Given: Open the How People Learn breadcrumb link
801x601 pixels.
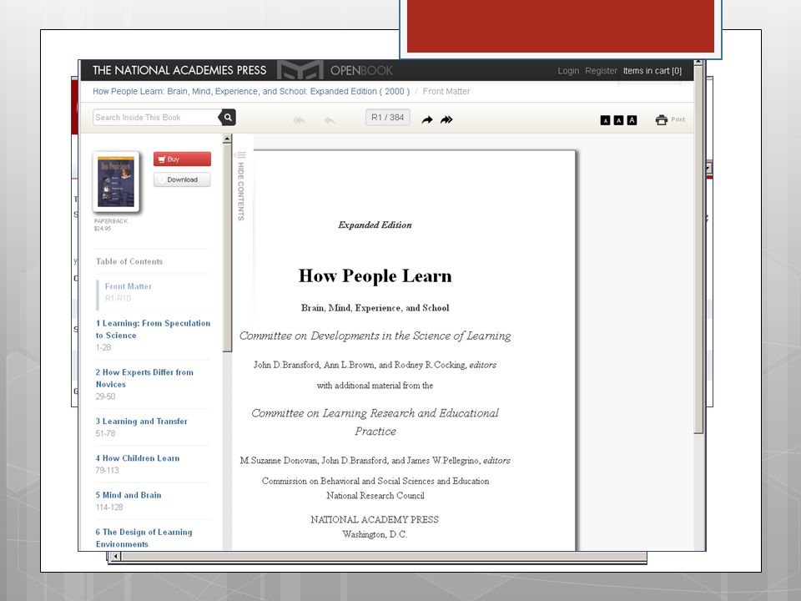Looking at the screenshot, I should click(251, 92).
